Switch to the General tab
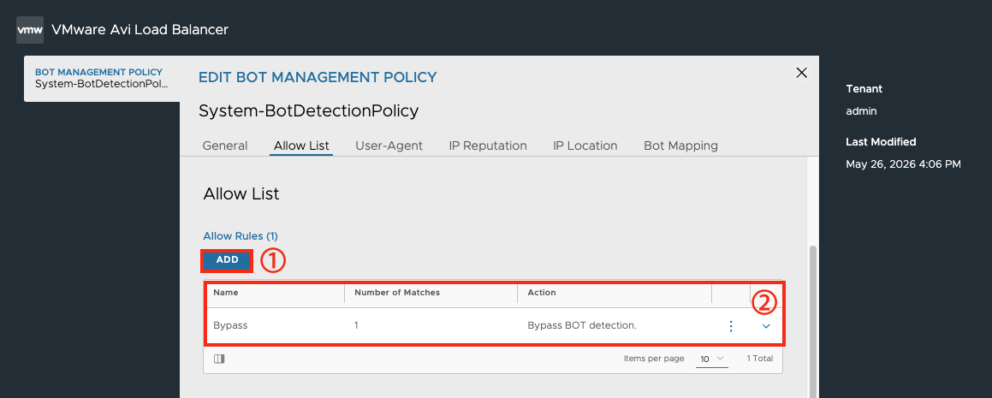The width and height of the screenshot is (992, 398). coord(224,146)
